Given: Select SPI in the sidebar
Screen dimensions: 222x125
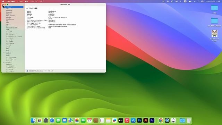Looking at the screenshot, I should [x=7, y=26].
